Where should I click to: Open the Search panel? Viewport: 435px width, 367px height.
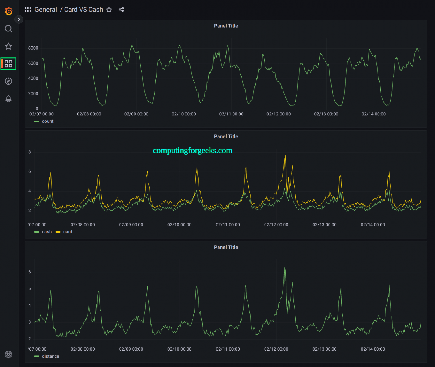point(8,29)
